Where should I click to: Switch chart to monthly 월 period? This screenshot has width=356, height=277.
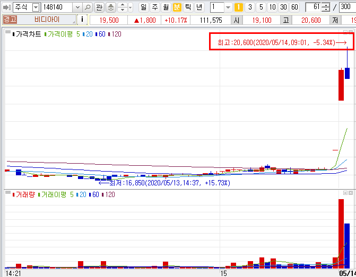click(x=166, y=7)
